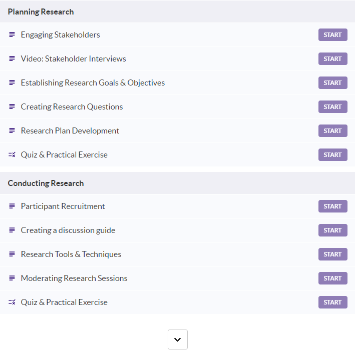Open Quiz & Practical Exercise under Conducting Research
This screenshot has height=361, width=355.
(x=64, y=302)
